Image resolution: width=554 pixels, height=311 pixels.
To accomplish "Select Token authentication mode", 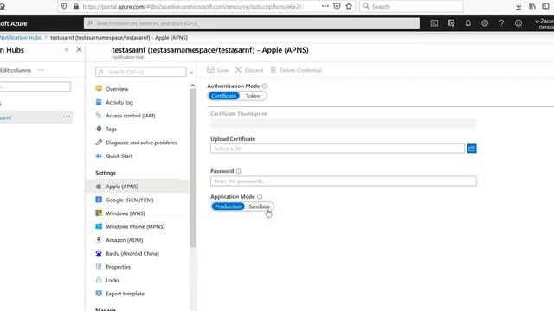I will (x=253, y=96).
